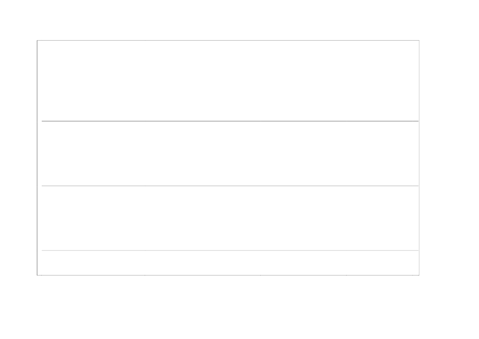This screenshot has height=339, width=479.
Task: Click the right end of the light-gray line
Action: tap(418, 250)
